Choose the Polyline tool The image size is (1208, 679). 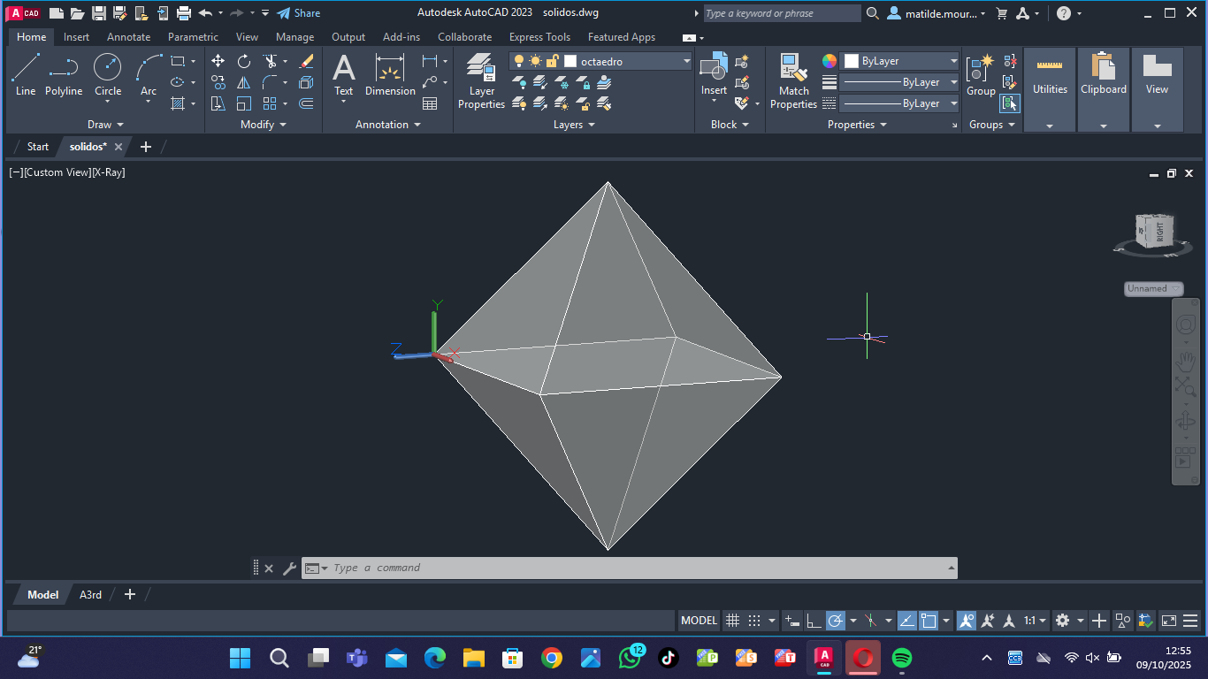click(64, 74)
